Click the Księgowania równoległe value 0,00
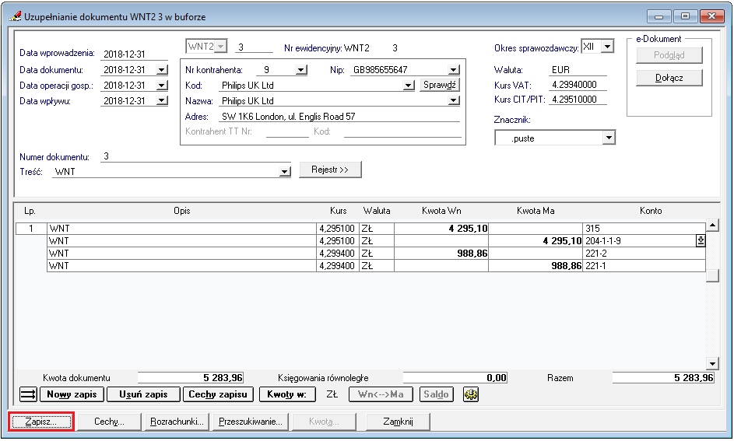Image resolution: width=734 pixels, height=441 pixels. point(455,377)
